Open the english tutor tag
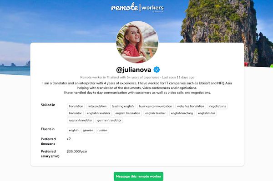Screen dimensions: 273x181 [207, 113]
